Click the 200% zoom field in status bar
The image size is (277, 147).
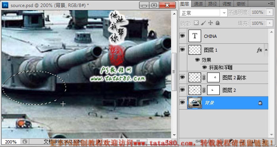(x=11, y=142)
